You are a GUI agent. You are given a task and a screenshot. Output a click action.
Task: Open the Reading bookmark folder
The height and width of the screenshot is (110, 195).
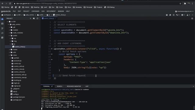click(x=35, y=7)
